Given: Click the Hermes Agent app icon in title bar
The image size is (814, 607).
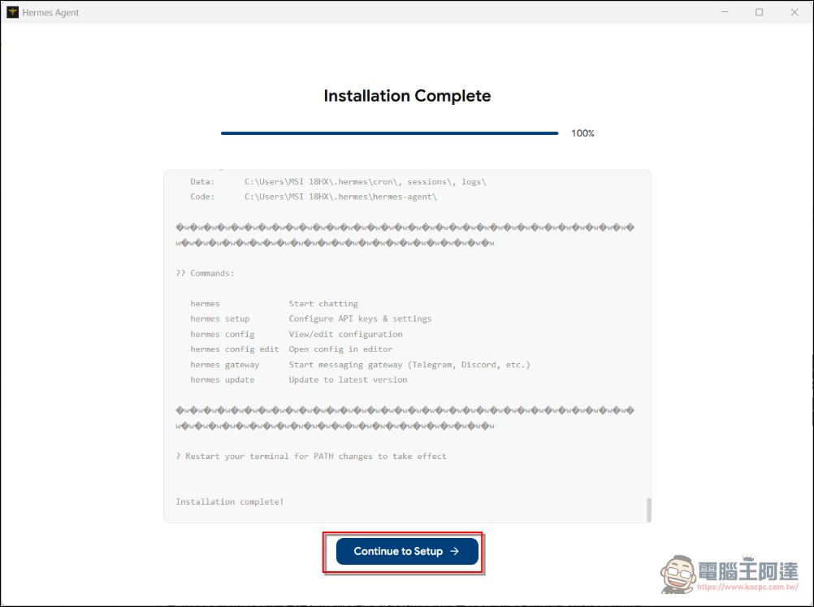Looking at the screenshot, I should [12, 12].
